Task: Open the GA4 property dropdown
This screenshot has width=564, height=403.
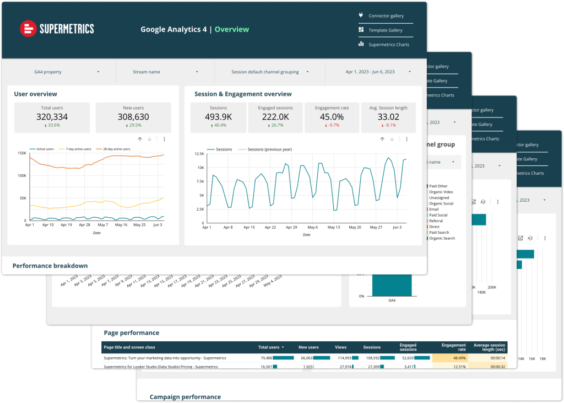Action: tap(67, 72)
